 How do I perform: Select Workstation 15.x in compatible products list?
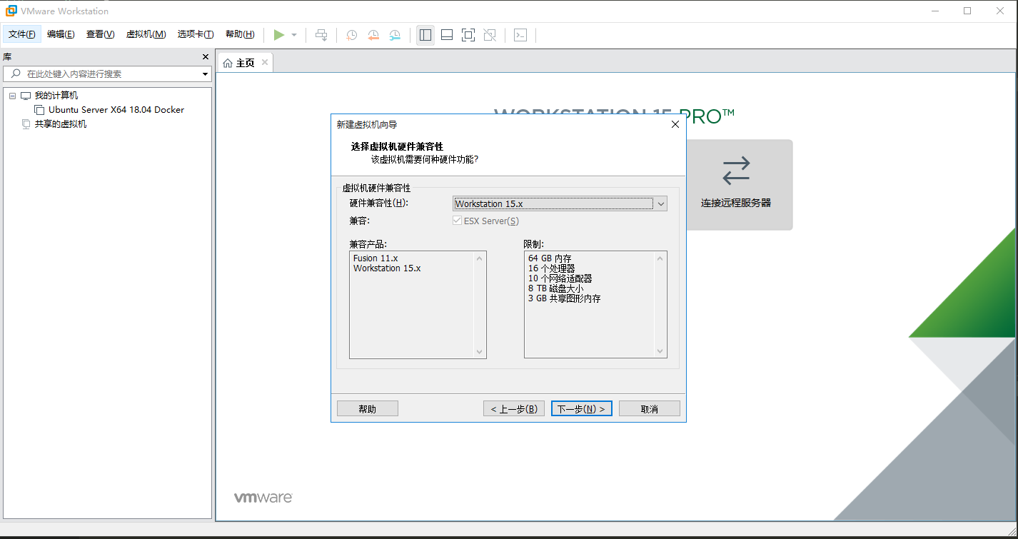pos(387,268)
